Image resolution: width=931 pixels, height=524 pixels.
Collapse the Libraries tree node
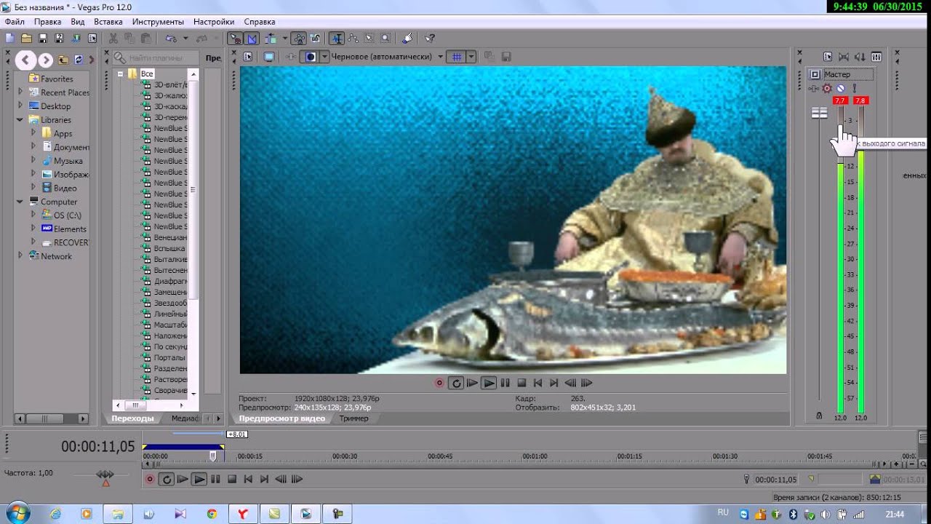tap(20, 119)
